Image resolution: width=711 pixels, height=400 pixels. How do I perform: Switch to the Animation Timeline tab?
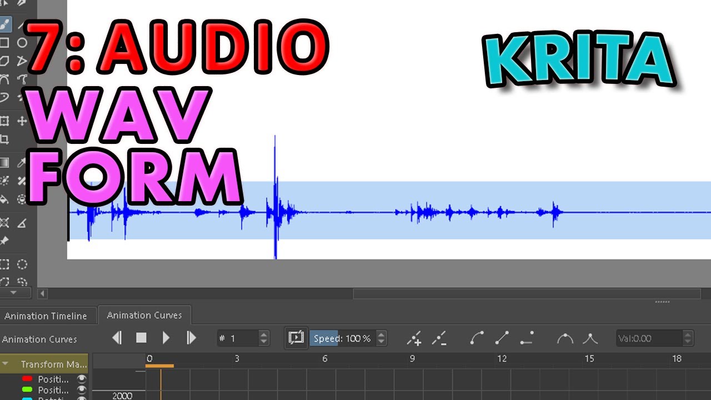click(x=46, y=316)
